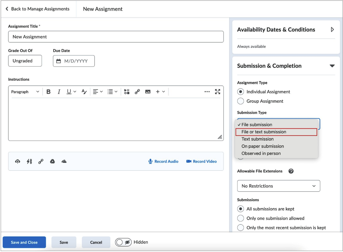Click the file upload icon below the editor
Viewport: 343px width, 252px height.
(x=18, y=161)
